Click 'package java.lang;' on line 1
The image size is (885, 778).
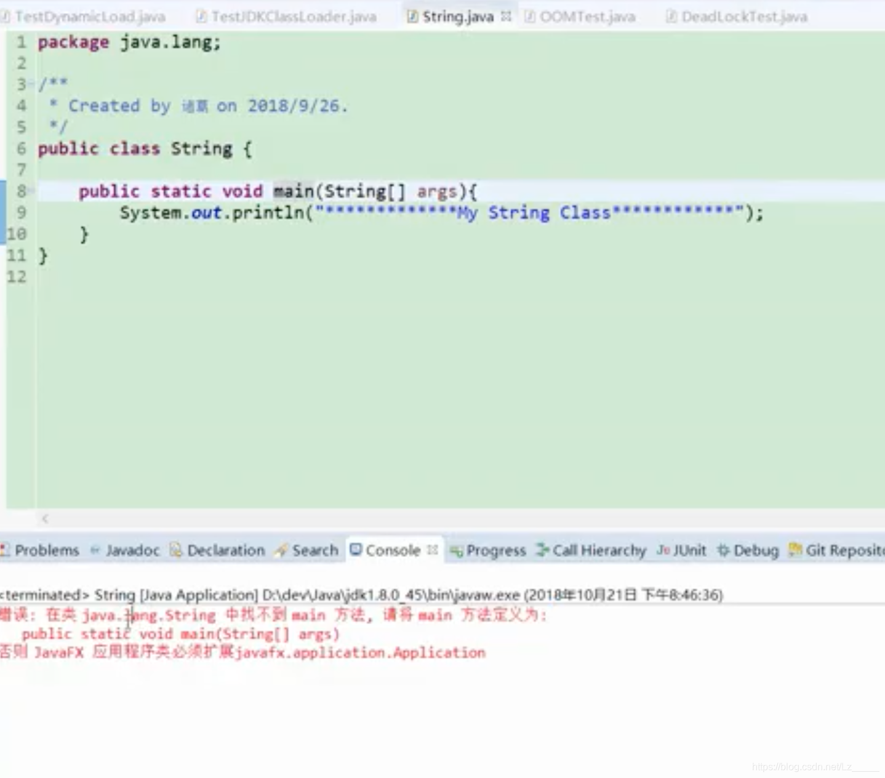pyautogui.click(x=129, y=42)
